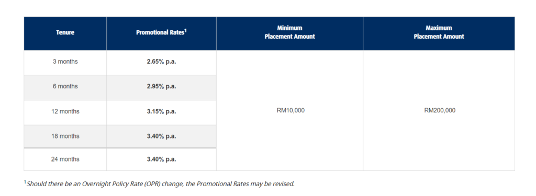
Task: Click the Promotional Rates column header
Action: coord(161,33)
